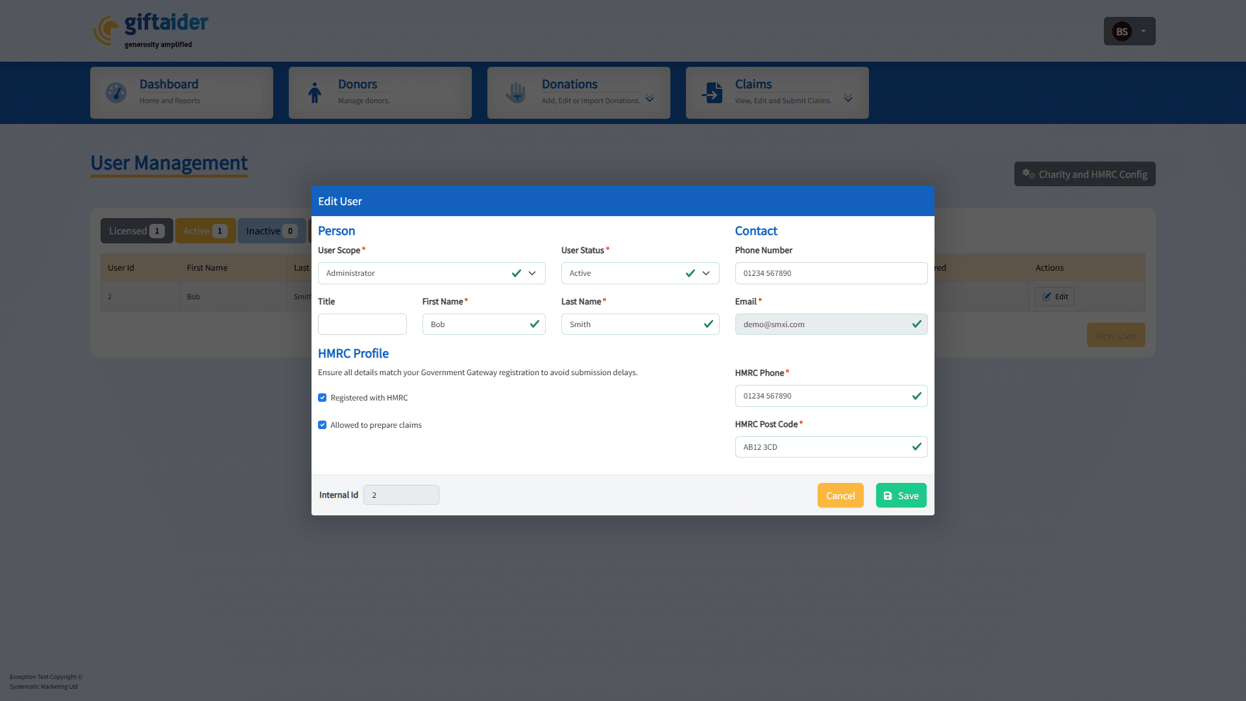Screen dimensions: 1246x701
Task: Open the user account dropdown arrow
Action: (x=1143, y=31)
